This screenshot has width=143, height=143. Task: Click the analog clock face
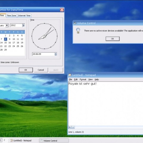pos(44,36)
